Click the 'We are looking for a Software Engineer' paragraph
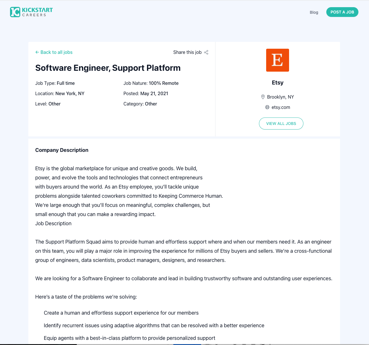This screenshot has height=345, width=369. (x=184, y=279)
